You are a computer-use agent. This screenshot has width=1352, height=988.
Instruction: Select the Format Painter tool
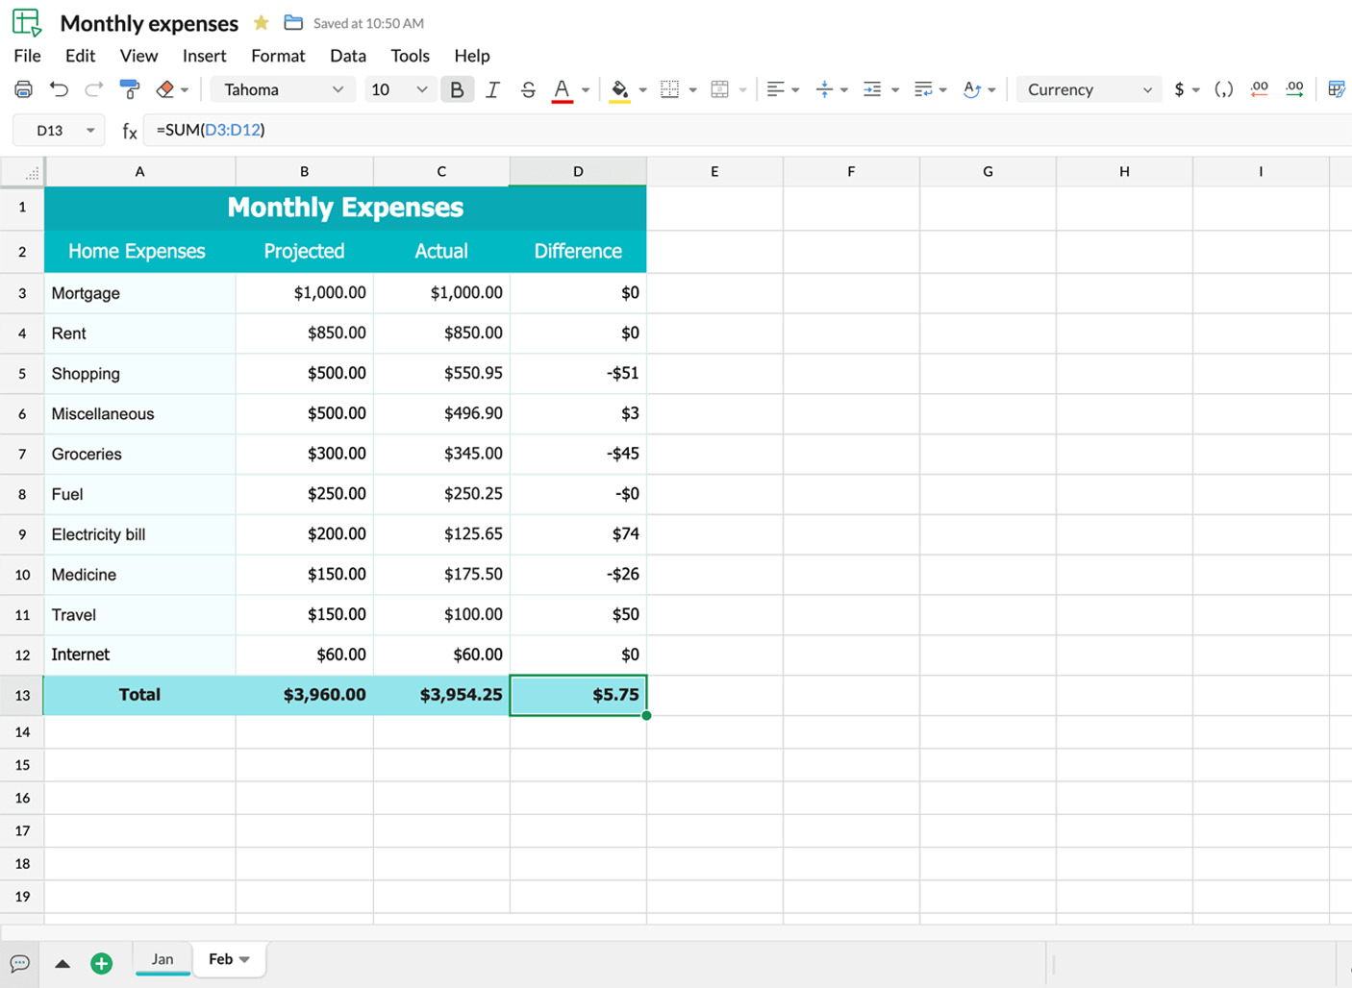point(130,88)
